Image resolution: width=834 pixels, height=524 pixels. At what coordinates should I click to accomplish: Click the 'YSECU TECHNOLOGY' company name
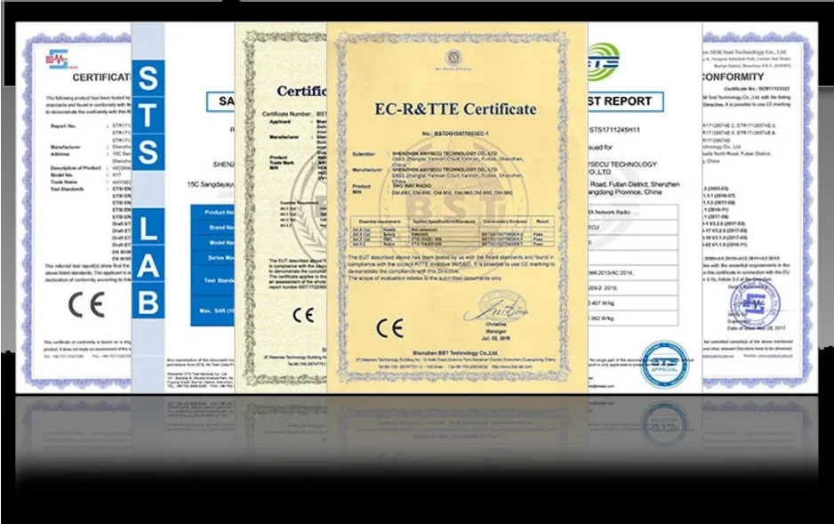point(623,165)
